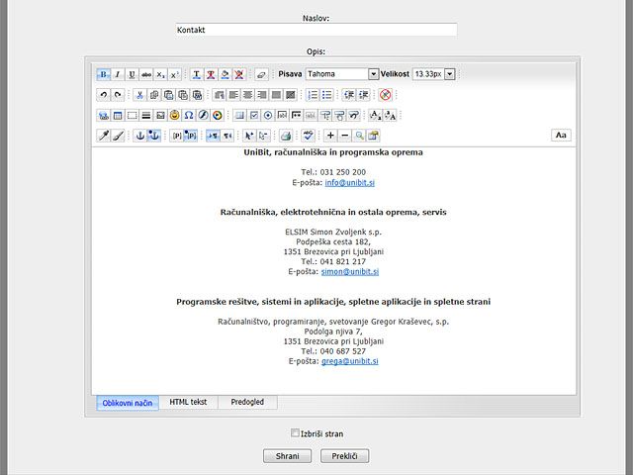Open the simon@unibit.si email link
The image size is (633, 475).
point(350,271)
